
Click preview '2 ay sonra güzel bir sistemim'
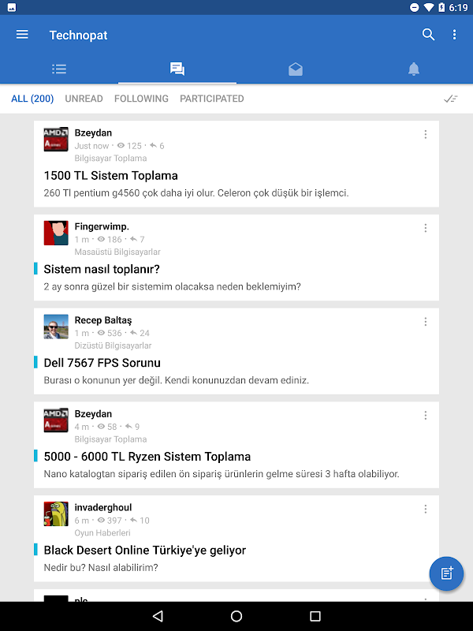point(172,286)
